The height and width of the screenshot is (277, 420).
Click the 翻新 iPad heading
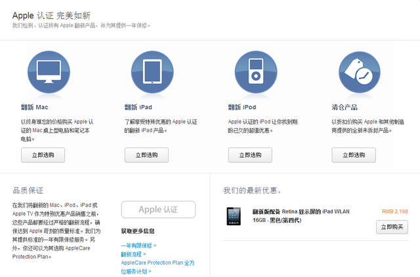tap(138, 107)
